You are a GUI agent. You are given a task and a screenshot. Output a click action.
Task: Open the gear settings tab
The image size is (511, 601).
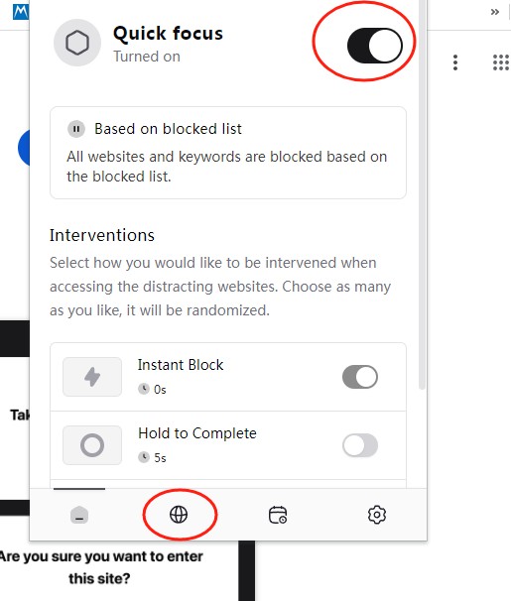pos(377,515)
